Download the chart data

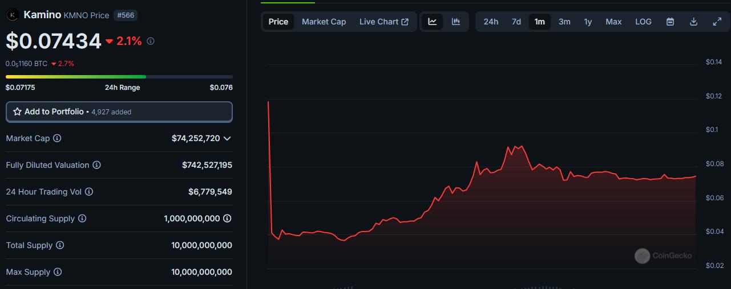694,22
